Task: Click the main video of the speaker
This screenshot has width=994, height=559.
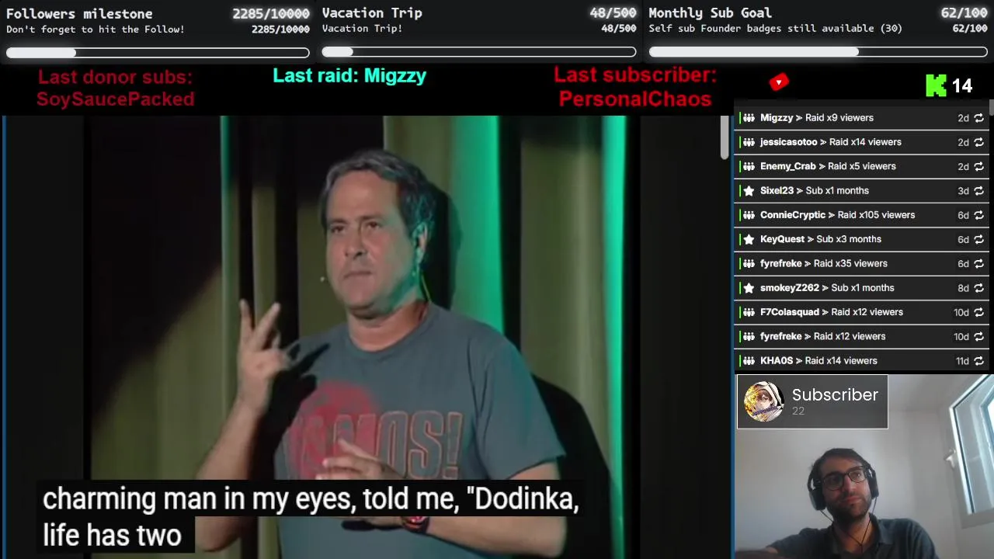Action: point(361,337)
